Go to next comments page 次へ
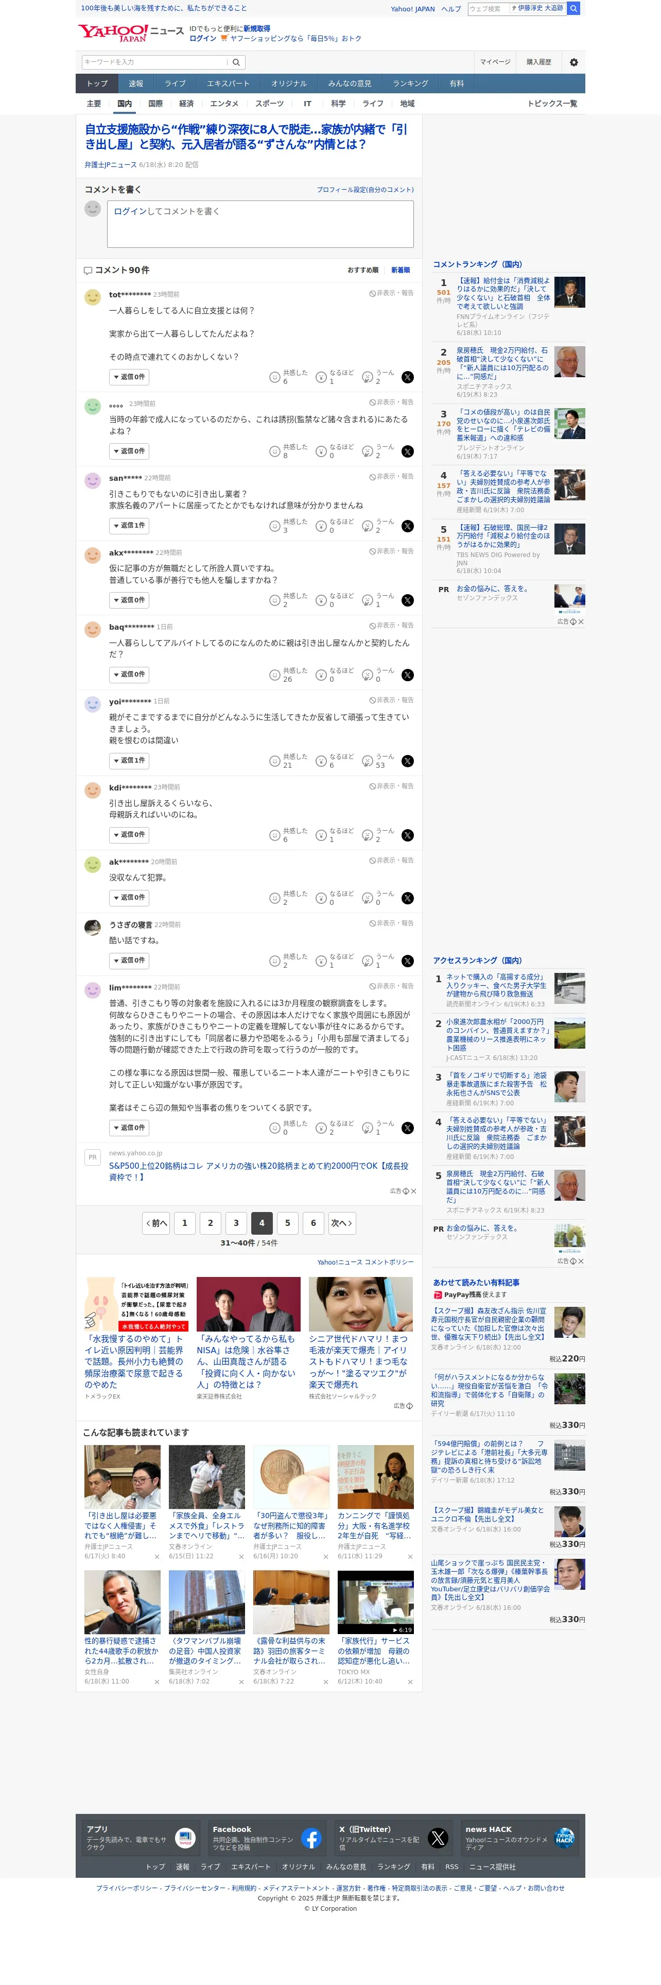 click(x=342, y=1223)
